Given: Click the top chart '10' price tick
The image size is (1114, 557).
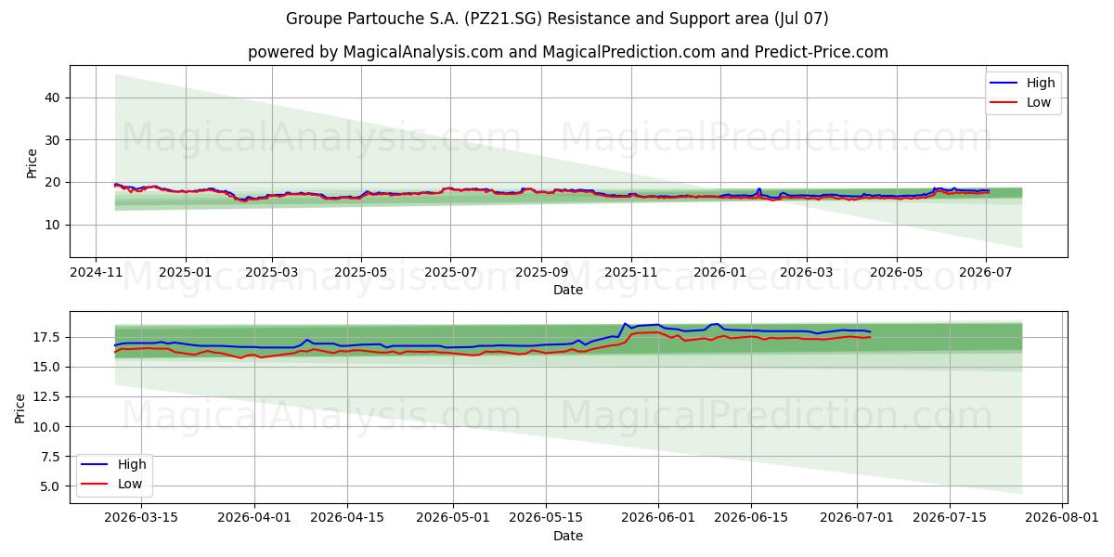Looking at the screenshot, I should coord(54,225).
